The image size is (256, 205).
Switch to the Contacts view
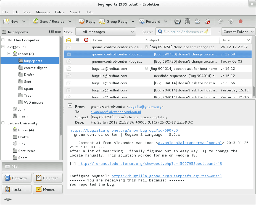[x=17, y=178]
